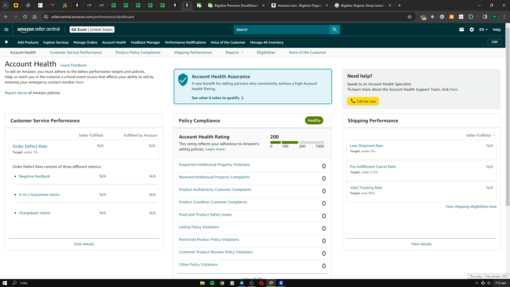The height and width of the screenshot is (287, 510).
Task: Open the Report abuse link
Action: tap(16, 93)
